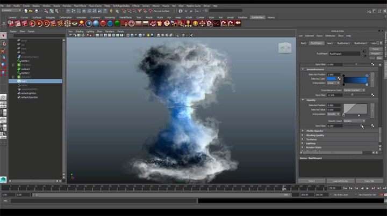This screenshot has height=216, width=387.
Task: Switch to the Polygons shelf tab
Action: coord(50,18)
